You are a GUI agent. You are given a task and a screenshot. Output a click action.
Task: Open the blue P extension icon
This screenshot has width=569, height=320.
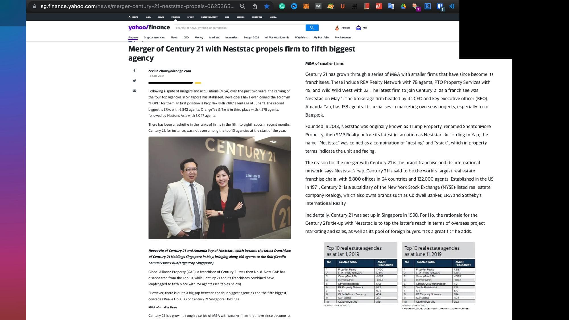(428, 6)
